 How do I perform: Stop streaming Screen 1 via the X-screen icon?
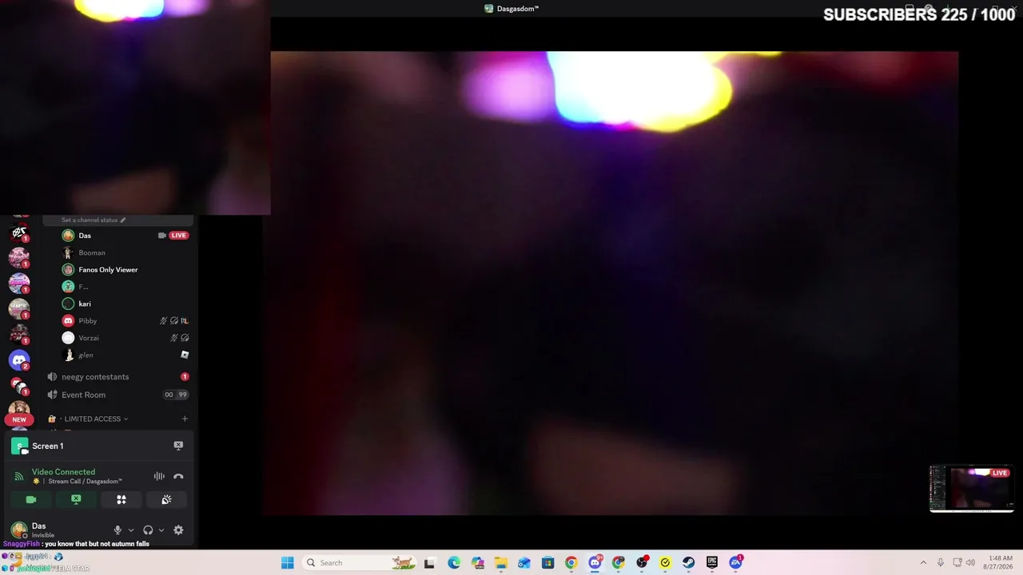point(178,446)
